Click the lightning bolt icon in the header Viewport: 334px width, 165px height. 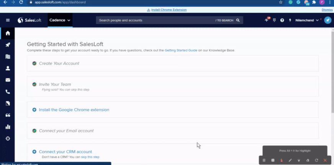(290, 20)
